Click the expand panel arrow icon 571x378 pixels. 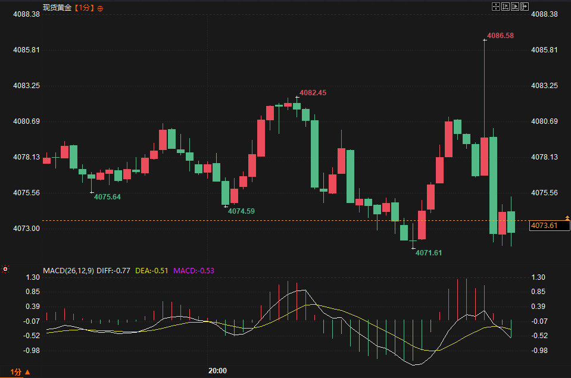(525, 7)
